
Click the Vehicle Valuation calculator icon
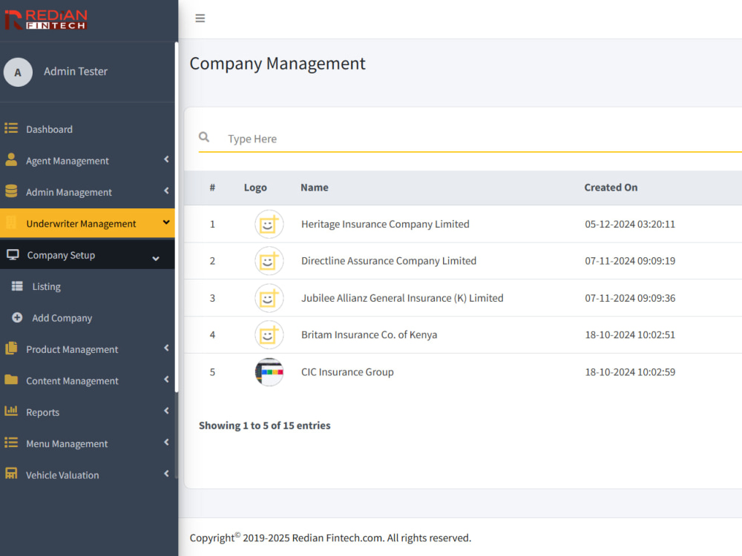(x=11, y=474)
